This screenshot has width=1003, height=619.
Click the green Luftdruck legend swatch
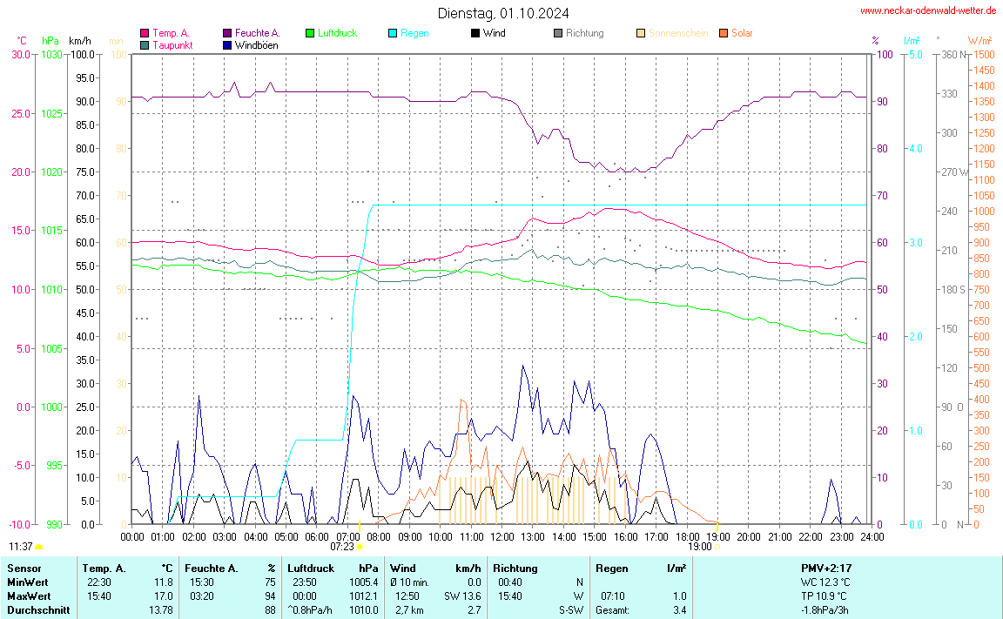[x=310, y=33]
